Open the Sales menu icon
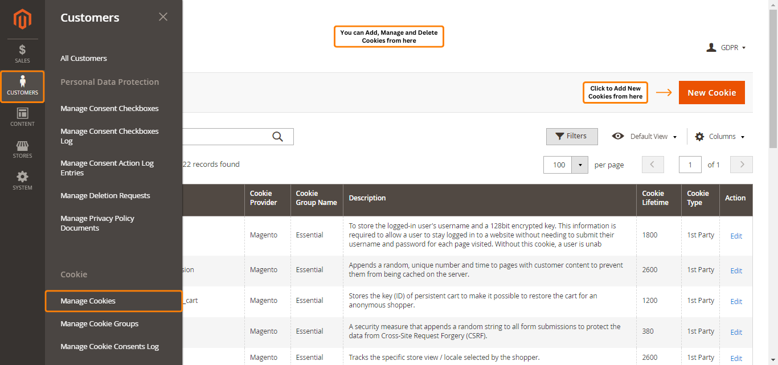Viewport: 778px width, 365px height. pos(22,54)
